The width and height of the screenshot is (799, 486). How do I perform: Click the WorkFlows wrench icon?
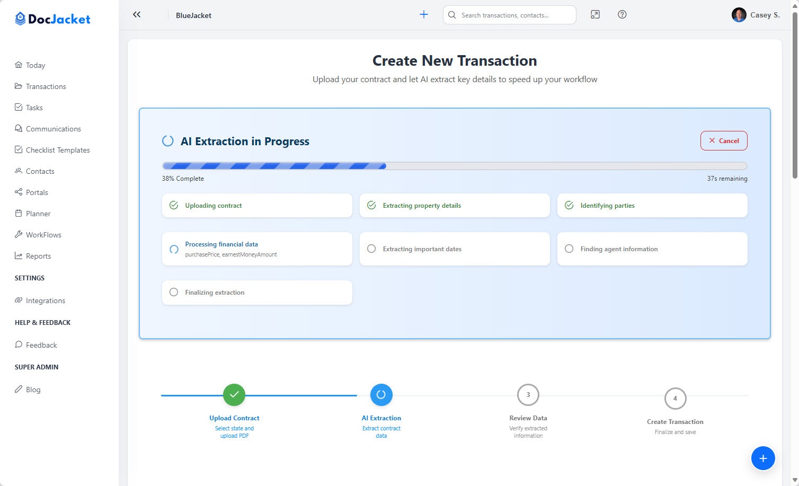(x=19, y=234)
